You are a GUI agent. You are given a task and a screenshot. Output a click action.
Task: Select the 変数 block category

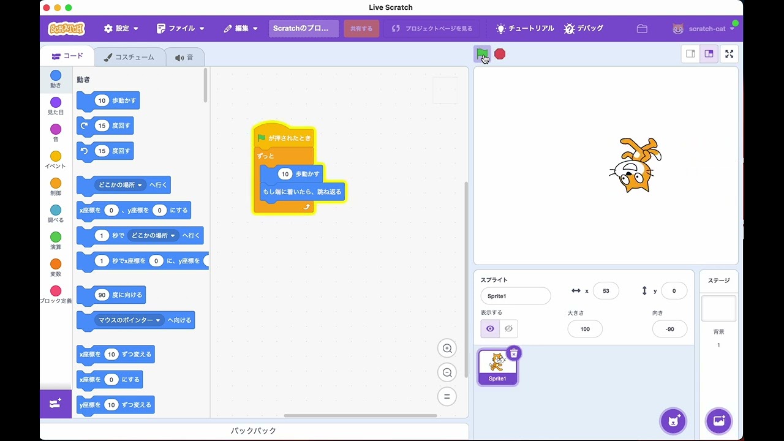pos(56,268)
